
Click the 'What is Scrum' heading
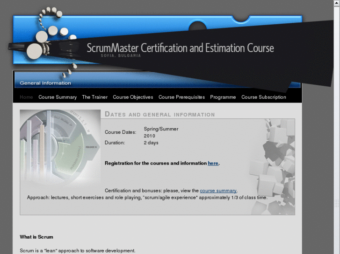pyautogui.click(x=36, y=237)
